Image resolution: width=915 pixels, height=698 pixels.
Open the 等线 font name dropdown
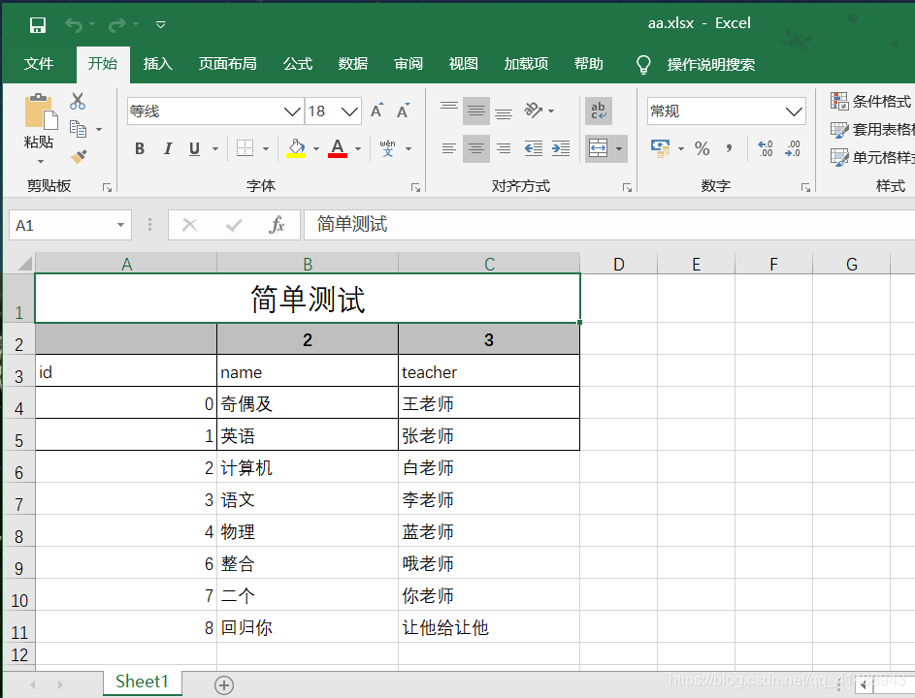tap(292, 111)
